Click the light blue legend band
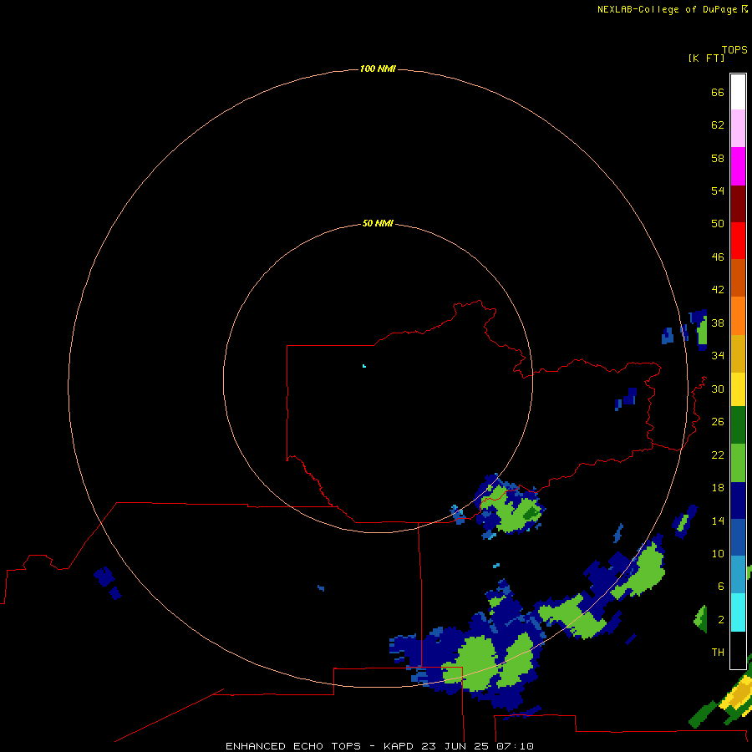The image size is (752, 752). tap(738, 575)
